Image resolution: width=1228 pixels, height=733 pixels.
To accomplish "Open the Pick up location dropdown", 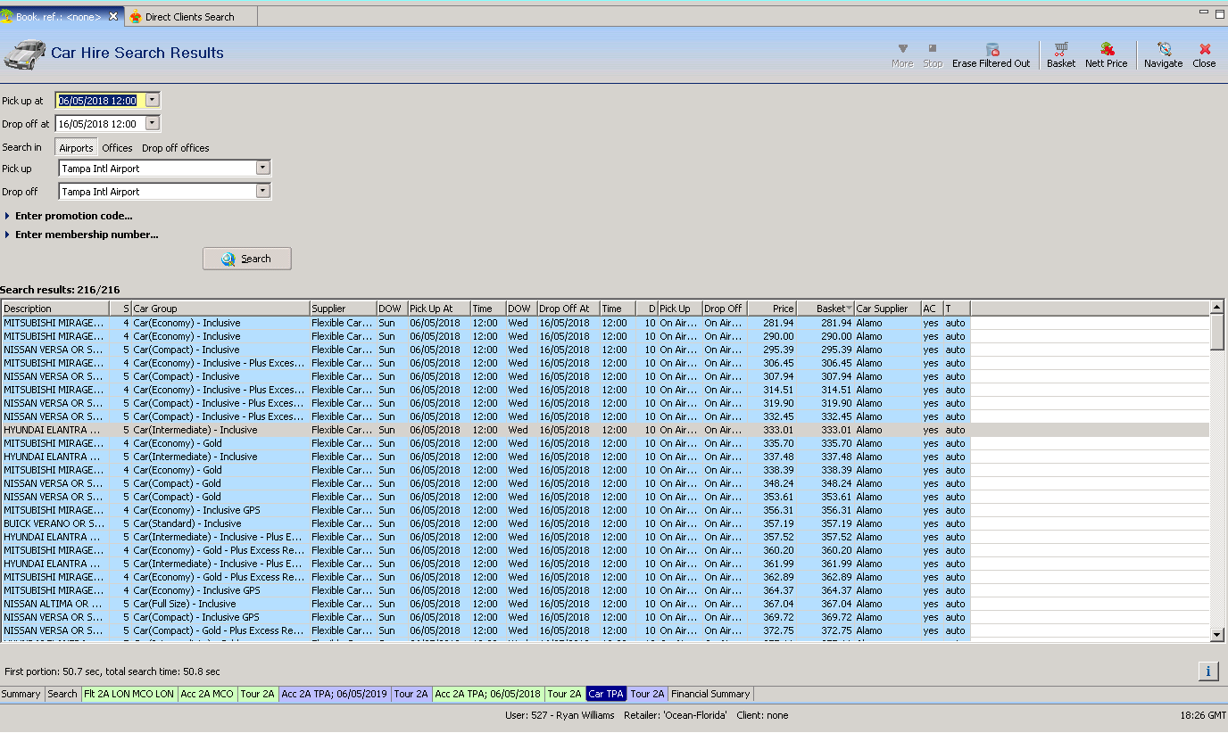I will [262, 168].
